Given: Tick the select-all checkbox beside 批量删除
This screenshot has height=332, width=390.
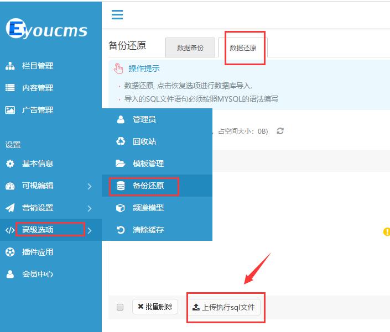Looking at the screenshot, I should tap(120, 307).
